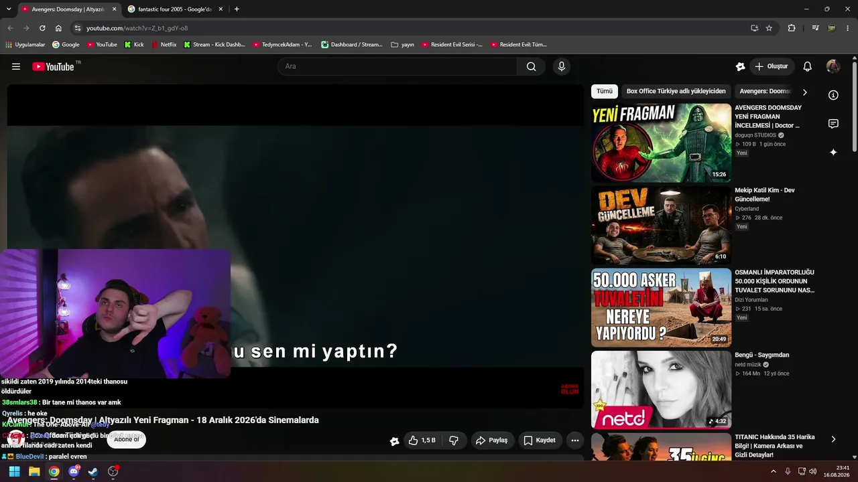The width and height of the screenshot is (858, 482).
Task: Show hidden system tray icons
Action: pyautogui.click(x=773, y=471)
